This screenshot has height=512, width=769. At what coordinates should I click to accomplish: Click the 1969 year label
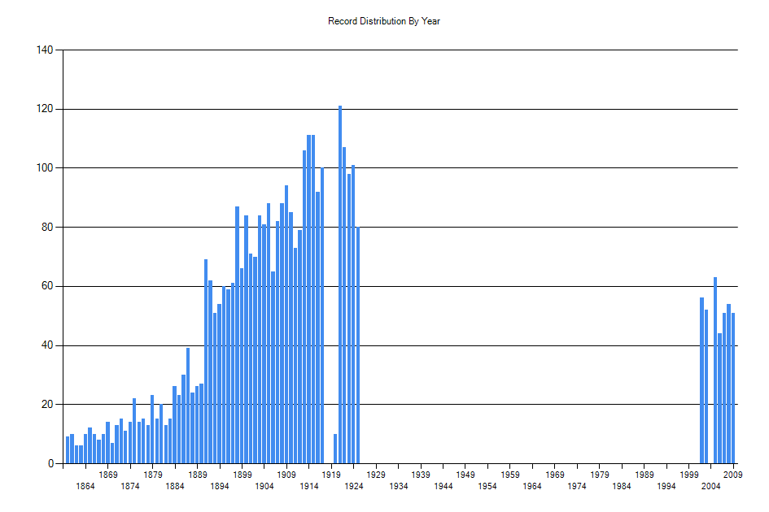point(555,475)
